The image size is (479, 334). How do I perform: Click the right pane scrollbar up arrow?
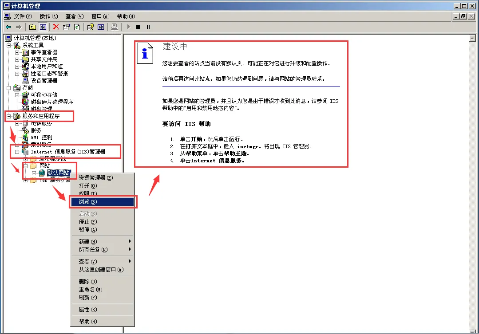coord(472,38)
